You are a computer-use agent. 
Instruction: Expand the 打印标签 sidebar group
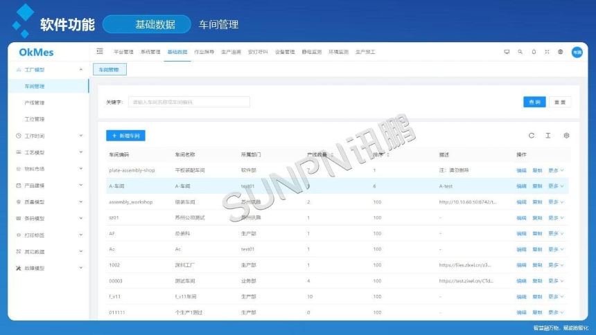click(81, 235)
